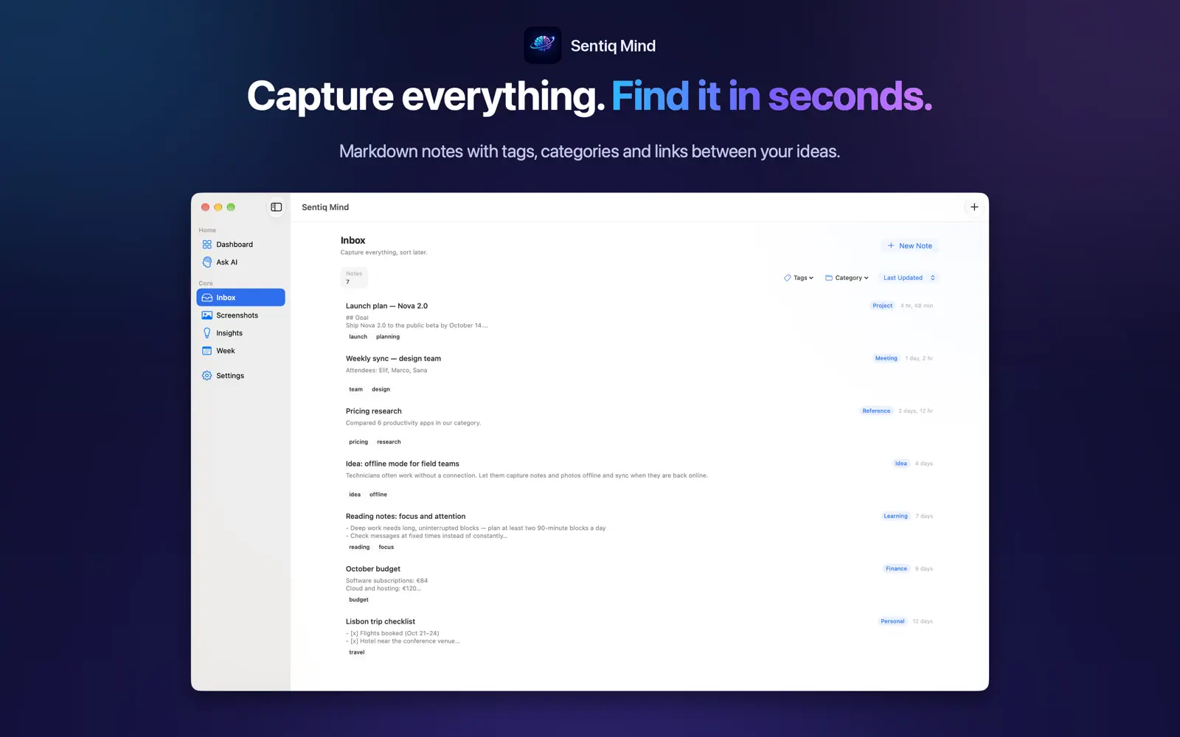Click the Tags label tag icon

[x=787, y=278]
